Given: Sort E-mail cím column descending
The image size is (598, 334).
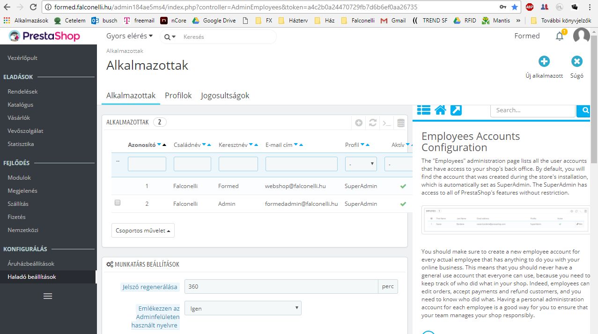Looking at the screenshot, I should pos(295,145).
